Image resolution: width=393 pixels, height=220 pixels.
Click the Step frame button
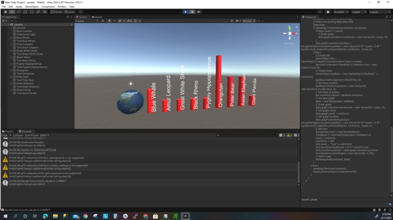pyautogui.click(x=199, y=12)
